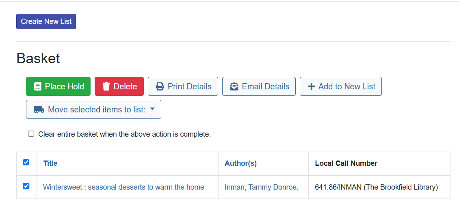The height and width of the screenshot is (207, 459).
Task: Uncheck the select-all checkbox in the table header
Action: click(x=26, y=163)
